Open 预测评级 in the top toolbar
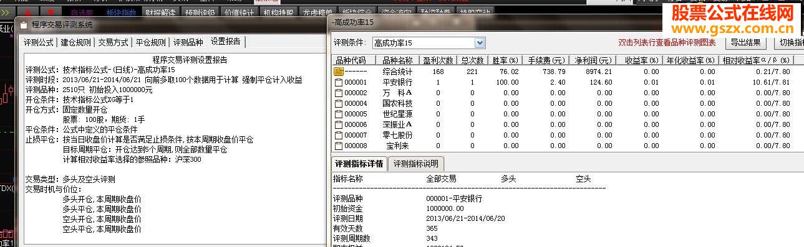 (x=200, y=12)
